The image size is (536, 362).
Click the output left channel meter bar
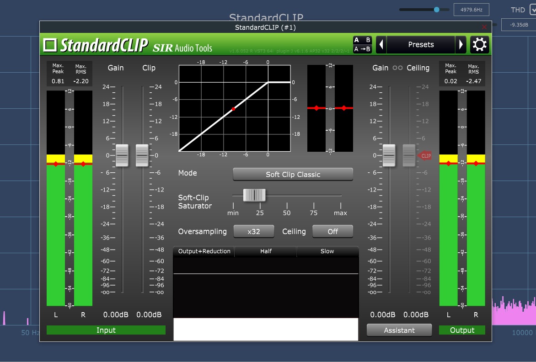coord(449,198)
